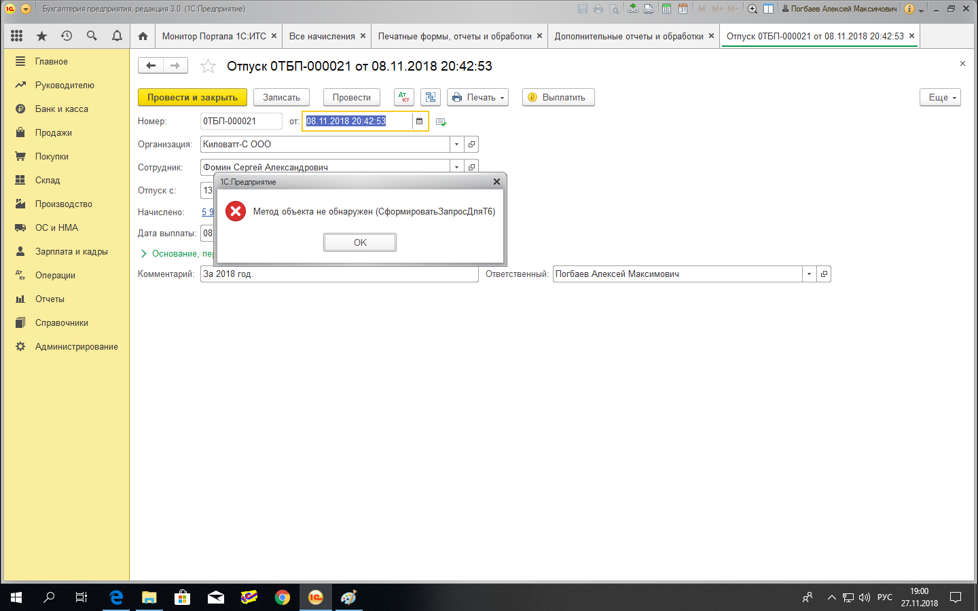Screen dimensions: 978x611
Task: Click the printer icon in title bar
Action: [x=598, y=9]
